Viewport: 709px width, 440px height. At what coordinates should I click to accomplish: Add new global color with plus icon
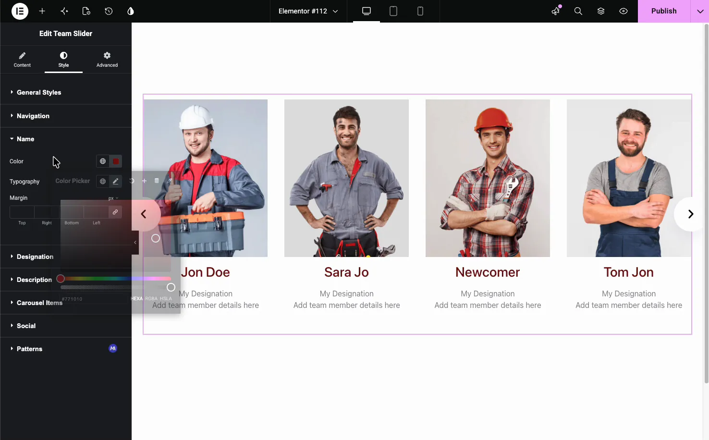tap(144, 181)
